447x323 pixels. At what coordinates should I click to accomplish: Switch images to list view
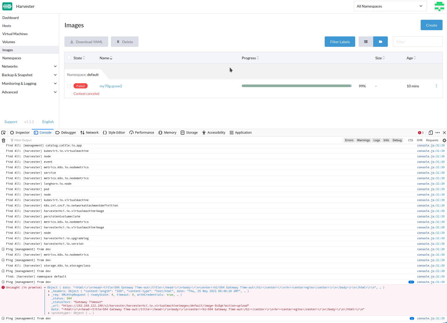(366, 42)
